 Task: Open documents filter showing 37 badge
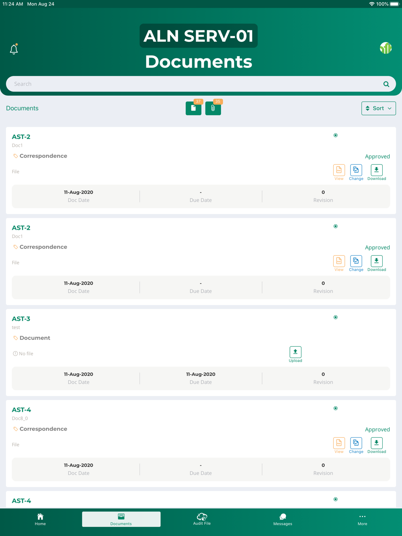point(193,108)
